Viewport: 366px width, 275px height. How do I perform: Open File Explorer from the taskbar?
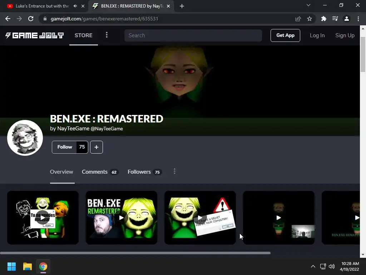(x=27, y=266)
